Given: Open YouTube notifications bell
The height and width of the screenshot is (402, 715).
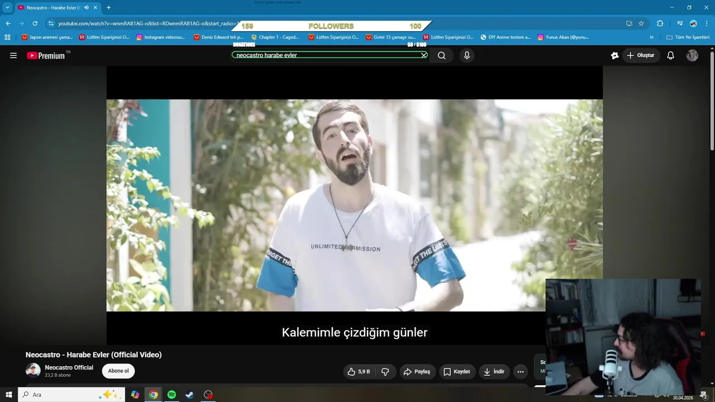Looking at the screenshot, I should 671,55.
